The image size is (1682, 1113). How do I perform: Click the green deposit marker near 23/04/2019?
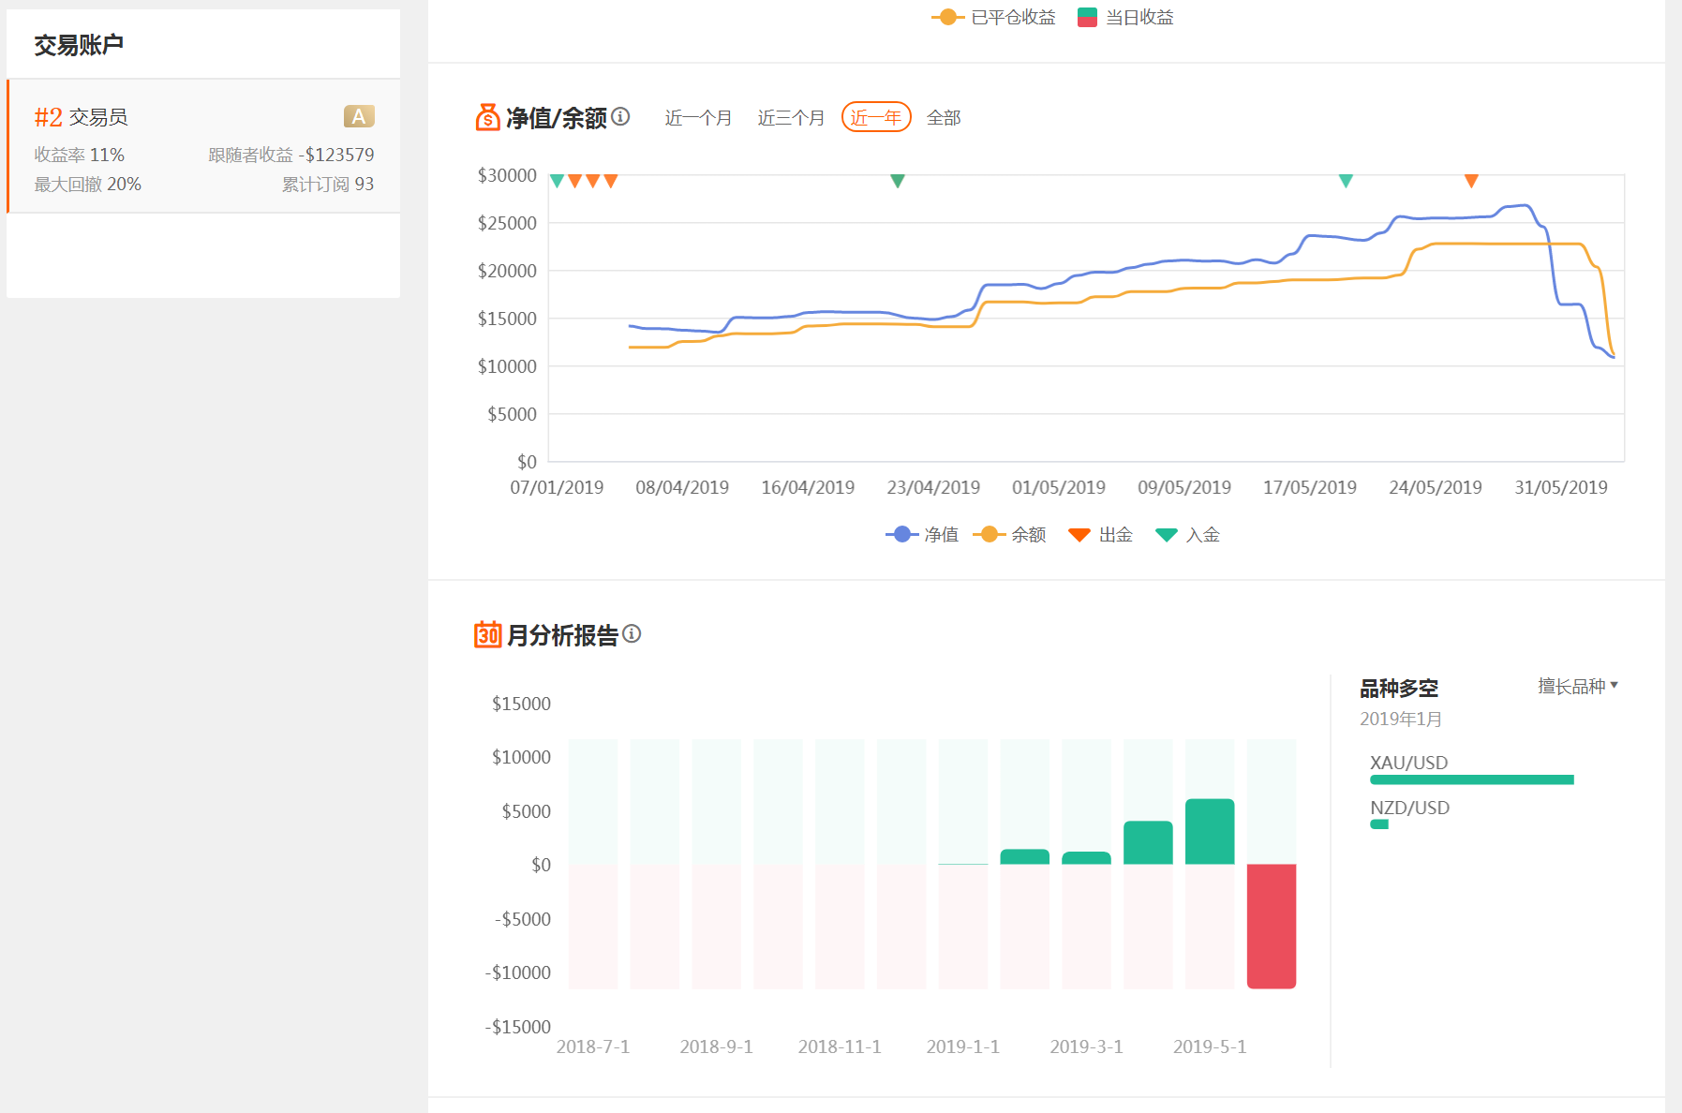click(897, 181)
